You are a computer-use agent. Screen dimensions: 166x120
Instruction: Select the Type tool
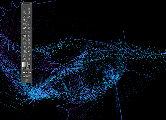(x=24, y=20)
